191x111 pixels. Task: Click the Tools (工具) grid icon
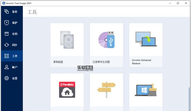pyautogui.click(x=7, y=56)
